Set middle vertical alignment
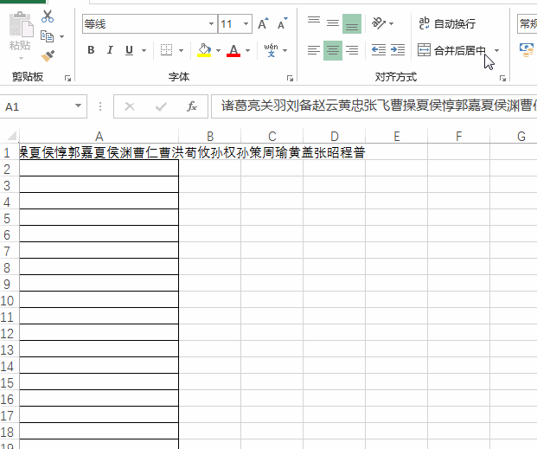This screenshot has height=449, width=537. click(x=333, y=23)
